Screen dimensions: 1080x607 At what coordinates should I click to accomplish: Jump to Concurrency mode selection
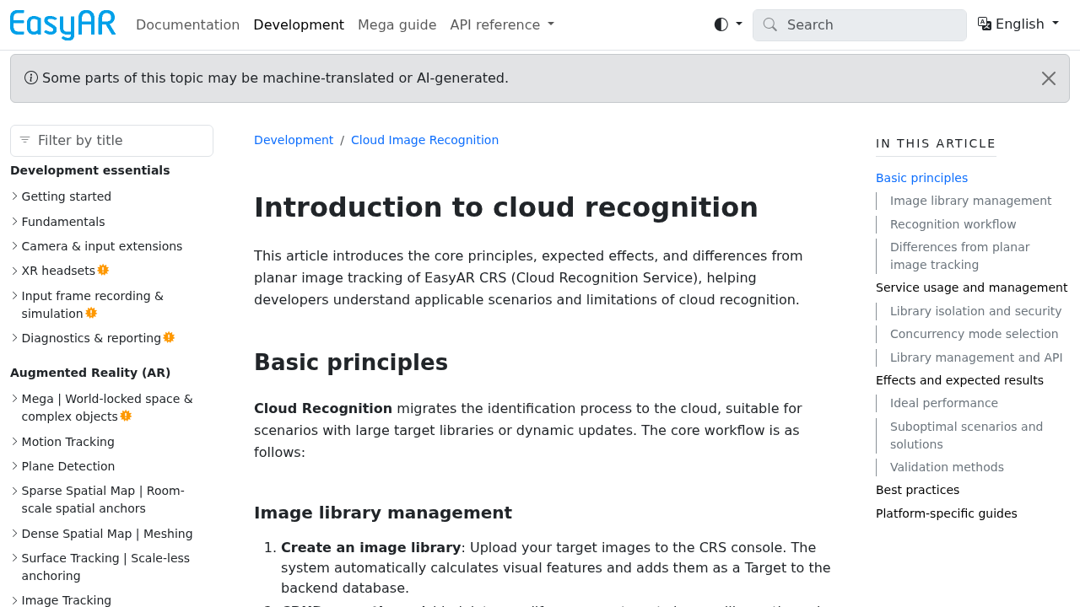[x=974, y=334]
